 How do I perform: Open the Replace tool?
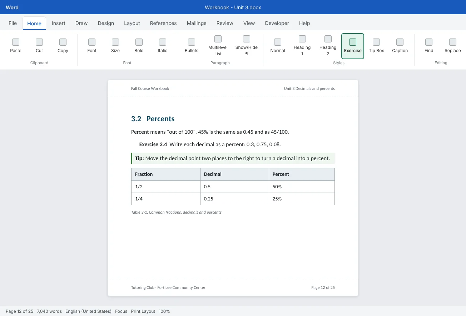click(453, 46)
